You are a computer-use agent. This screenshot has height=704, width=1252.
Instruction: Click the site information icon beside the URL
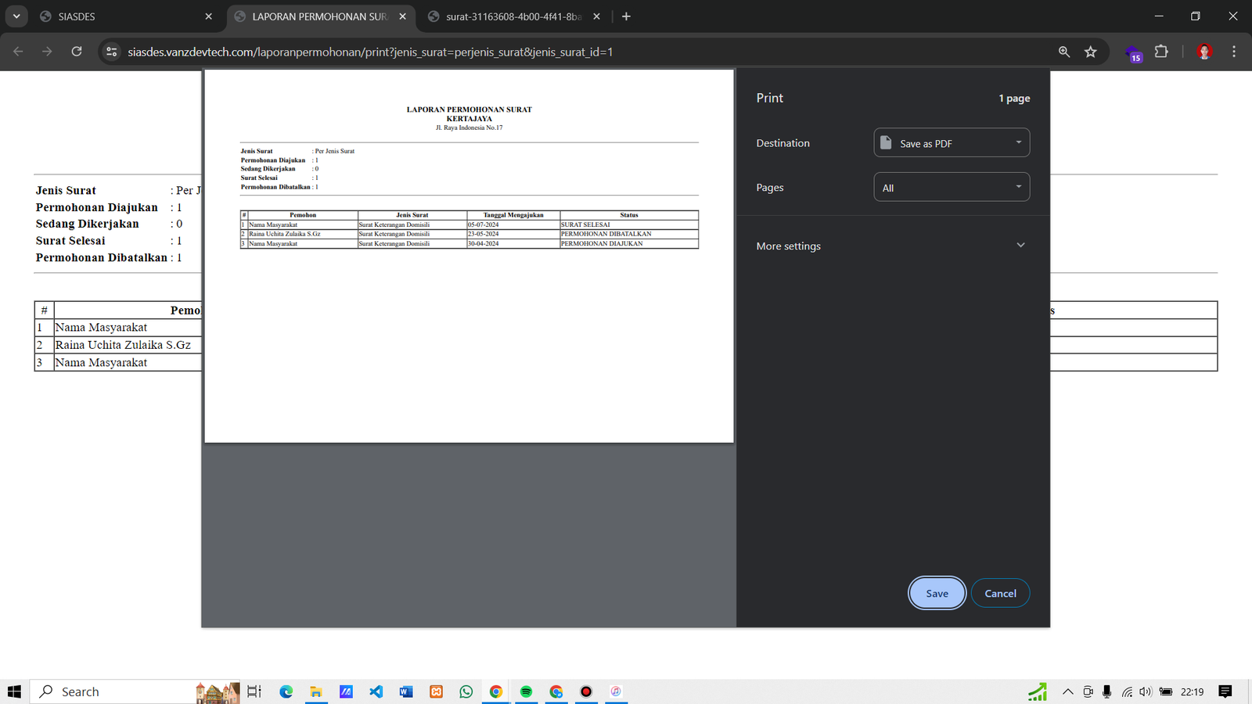pos(112,52)
